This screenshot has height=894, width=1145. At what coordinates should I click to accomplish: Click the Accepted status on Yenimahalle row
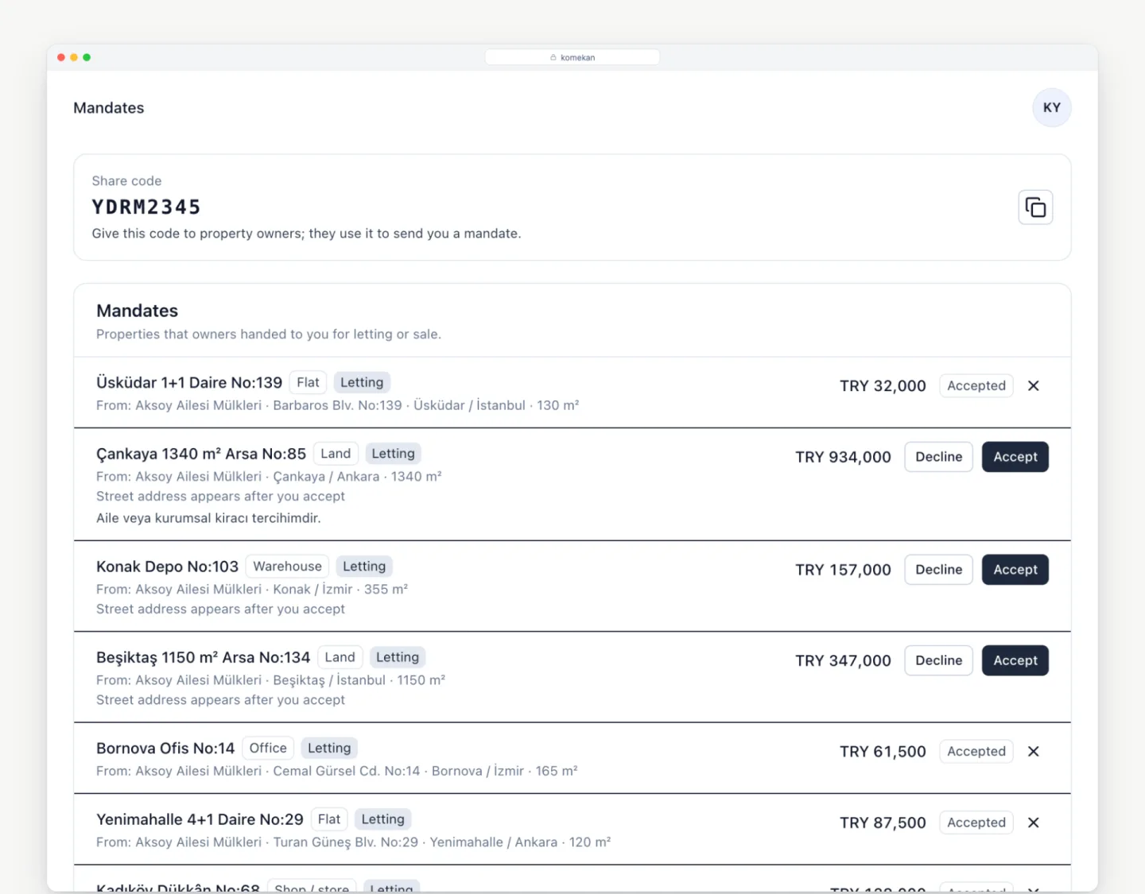[x=976, y=822]
